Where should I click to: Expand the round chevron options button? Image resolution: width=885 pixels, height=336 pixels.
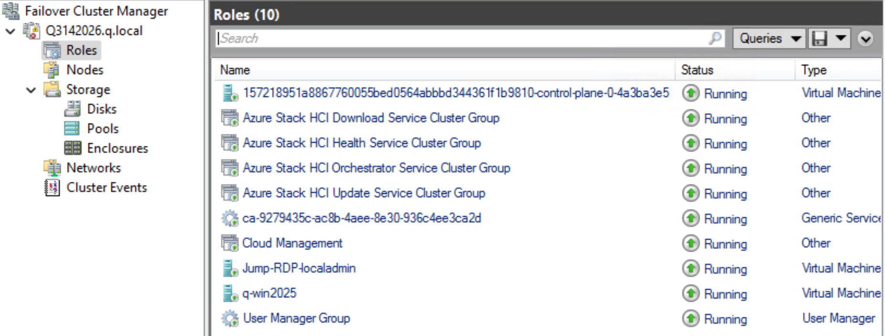(x=865, y=38)
